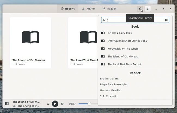Pick reader S. R. Crockett
This screenshot has height=113, width=177.
click(x=108, y=96)
